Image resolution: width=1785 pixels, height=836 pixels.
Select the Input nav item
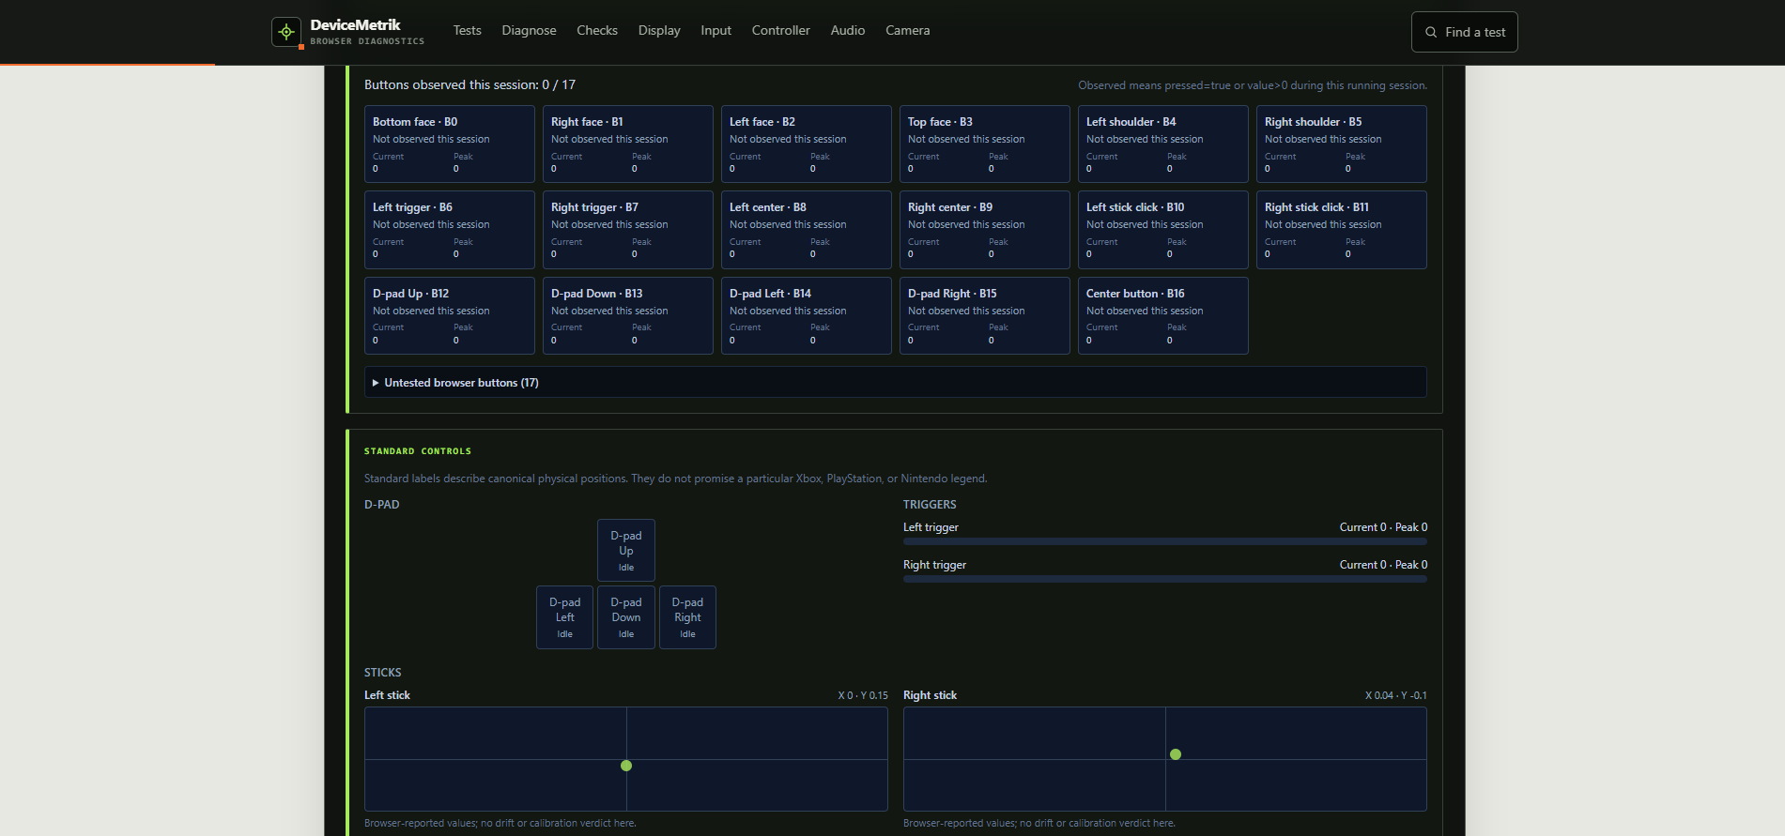tap(716, 31)
